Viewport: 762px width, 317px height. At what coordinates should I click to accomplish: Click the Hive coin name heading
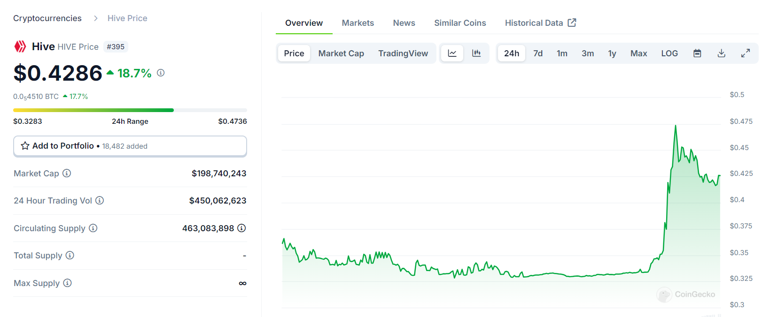tap(43, 46)
